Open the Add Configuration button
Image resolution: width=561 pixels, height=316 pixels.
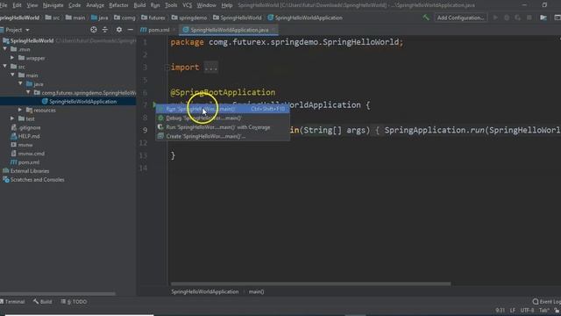(460, 18)
